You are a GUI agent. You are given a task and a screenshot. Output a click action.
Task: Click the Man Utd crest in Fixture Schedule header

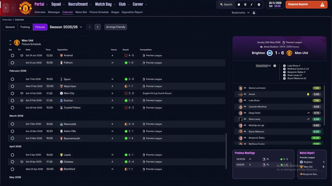[17, 42]
